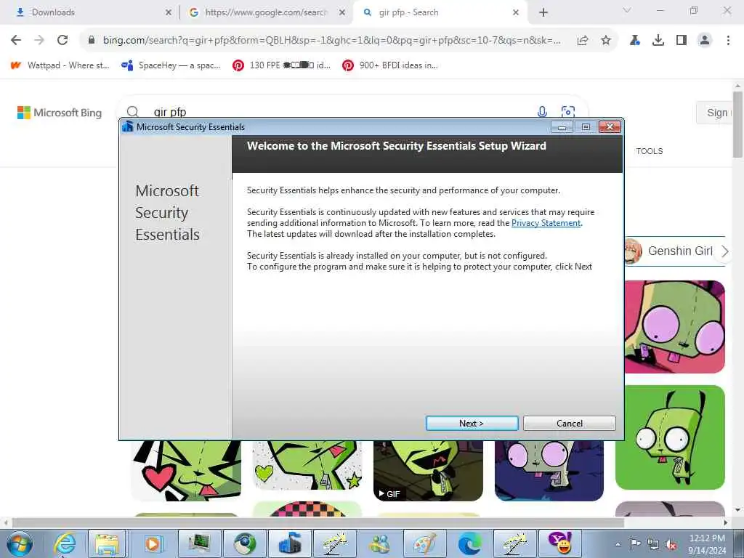Open Windows Media Player from taskbar
This screenshot has width=744, height=558.
click(153, 543)
